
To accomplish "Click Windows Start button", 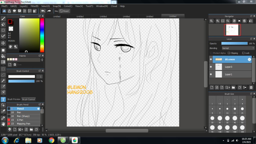I will click(5, 140).
